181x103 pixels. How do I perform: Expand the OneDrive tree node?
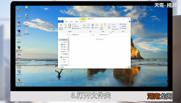[x=59, y=57]
